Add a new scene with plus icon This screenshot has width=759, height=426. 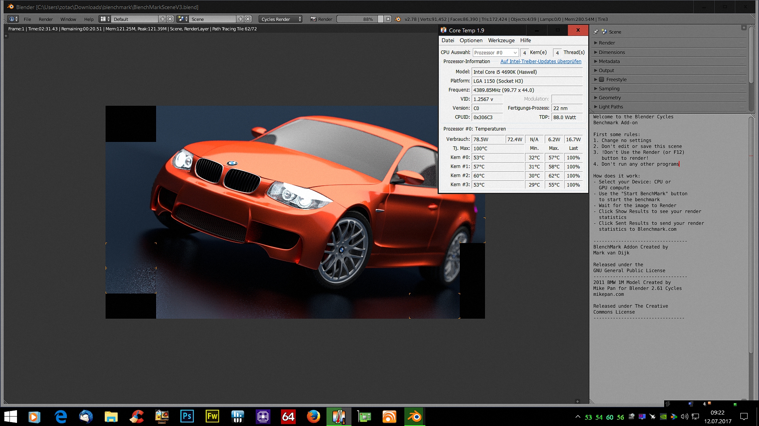pos(240,19)
